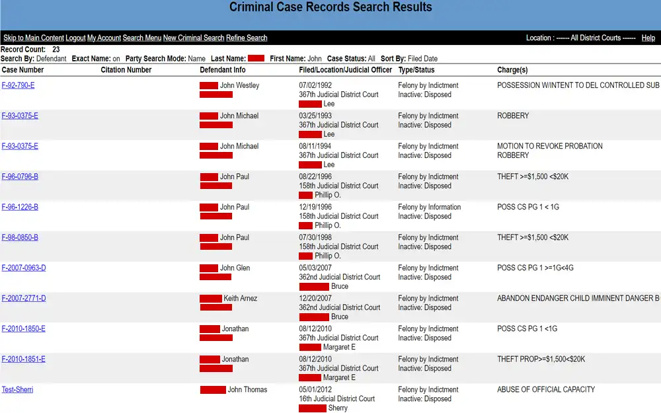
Task: Click the Case Number column header
Action: point(22,70)
